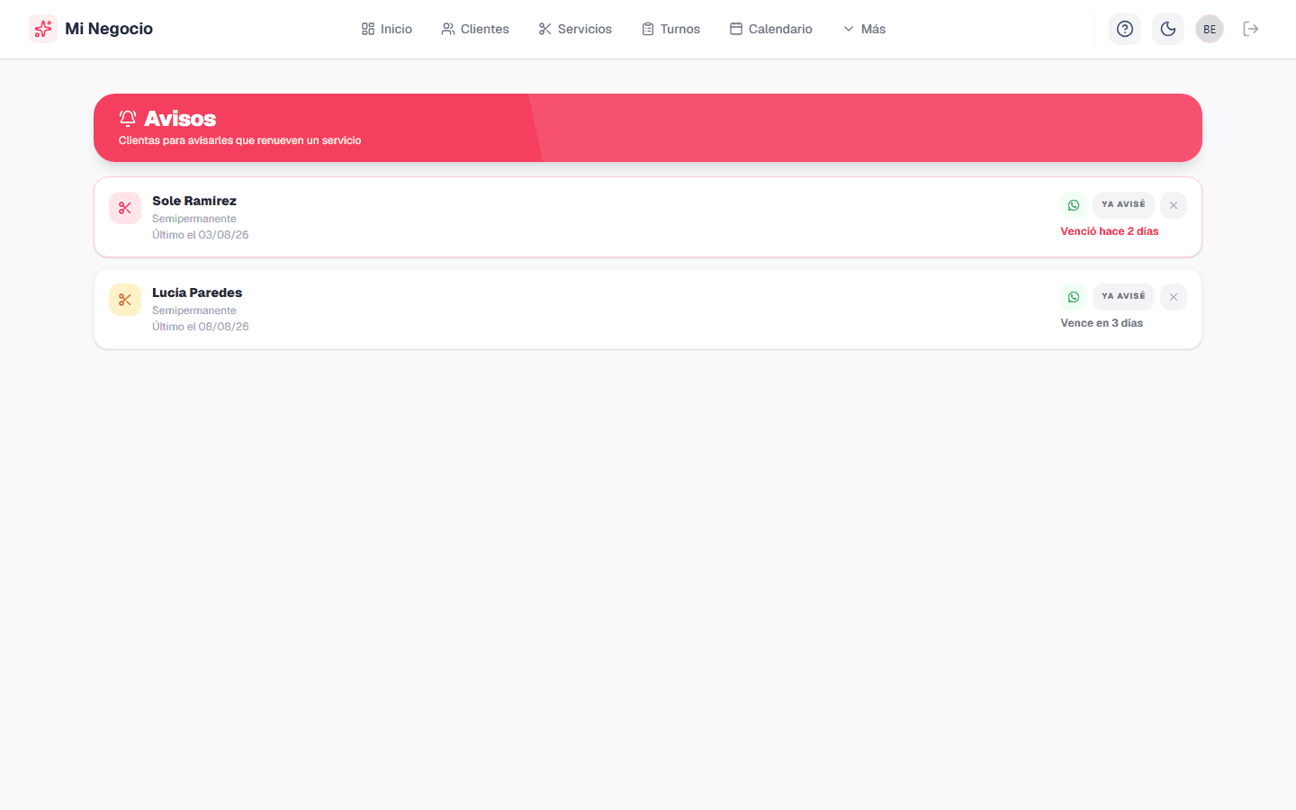Image resolution: width=1296 pixels, height=810 pixels.
Task: Go to the Inicio page
Action: [x=387, y=29]
